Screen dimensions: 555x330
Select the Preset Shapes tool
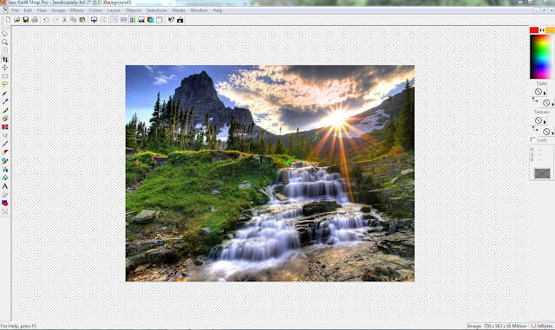[x=5, y=204]
